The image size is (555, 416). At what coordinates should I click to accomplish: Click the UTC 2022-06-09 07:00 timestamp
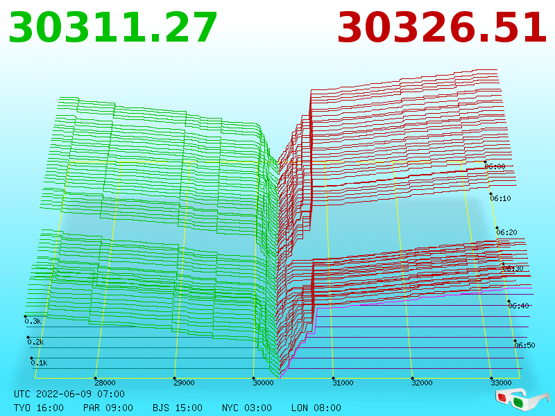point(69,394)
